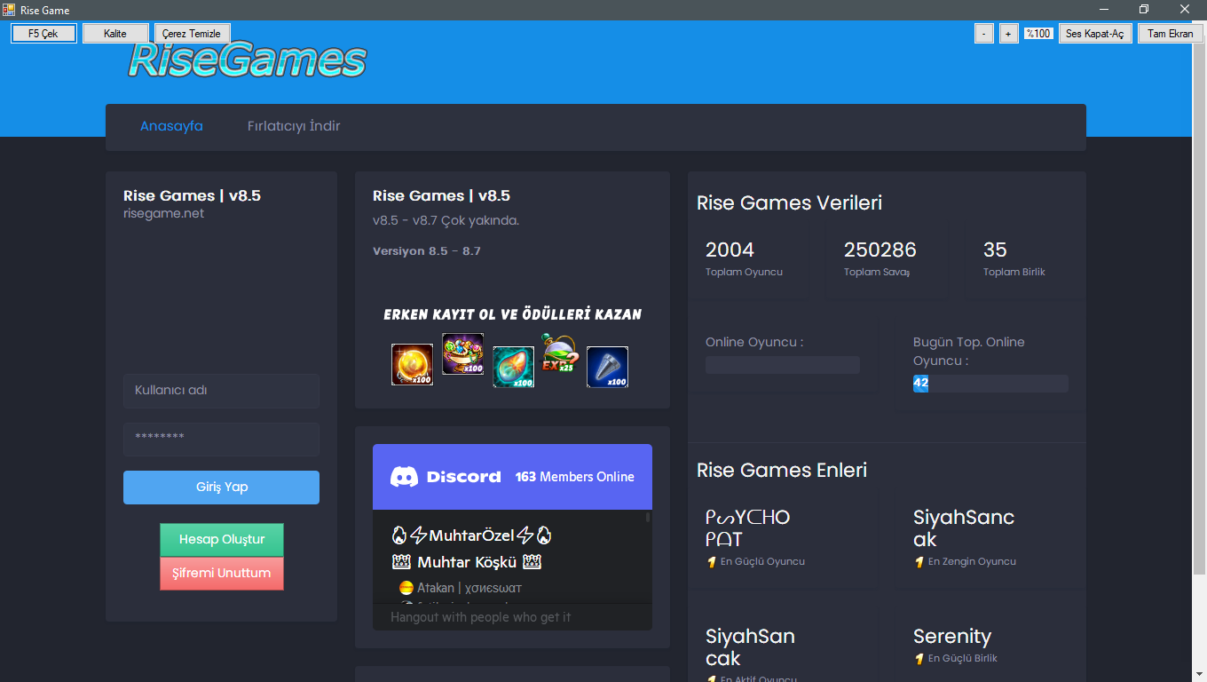Click the 'Hangout with people who get it' text
1207x682 pixels.
[481, 617]
